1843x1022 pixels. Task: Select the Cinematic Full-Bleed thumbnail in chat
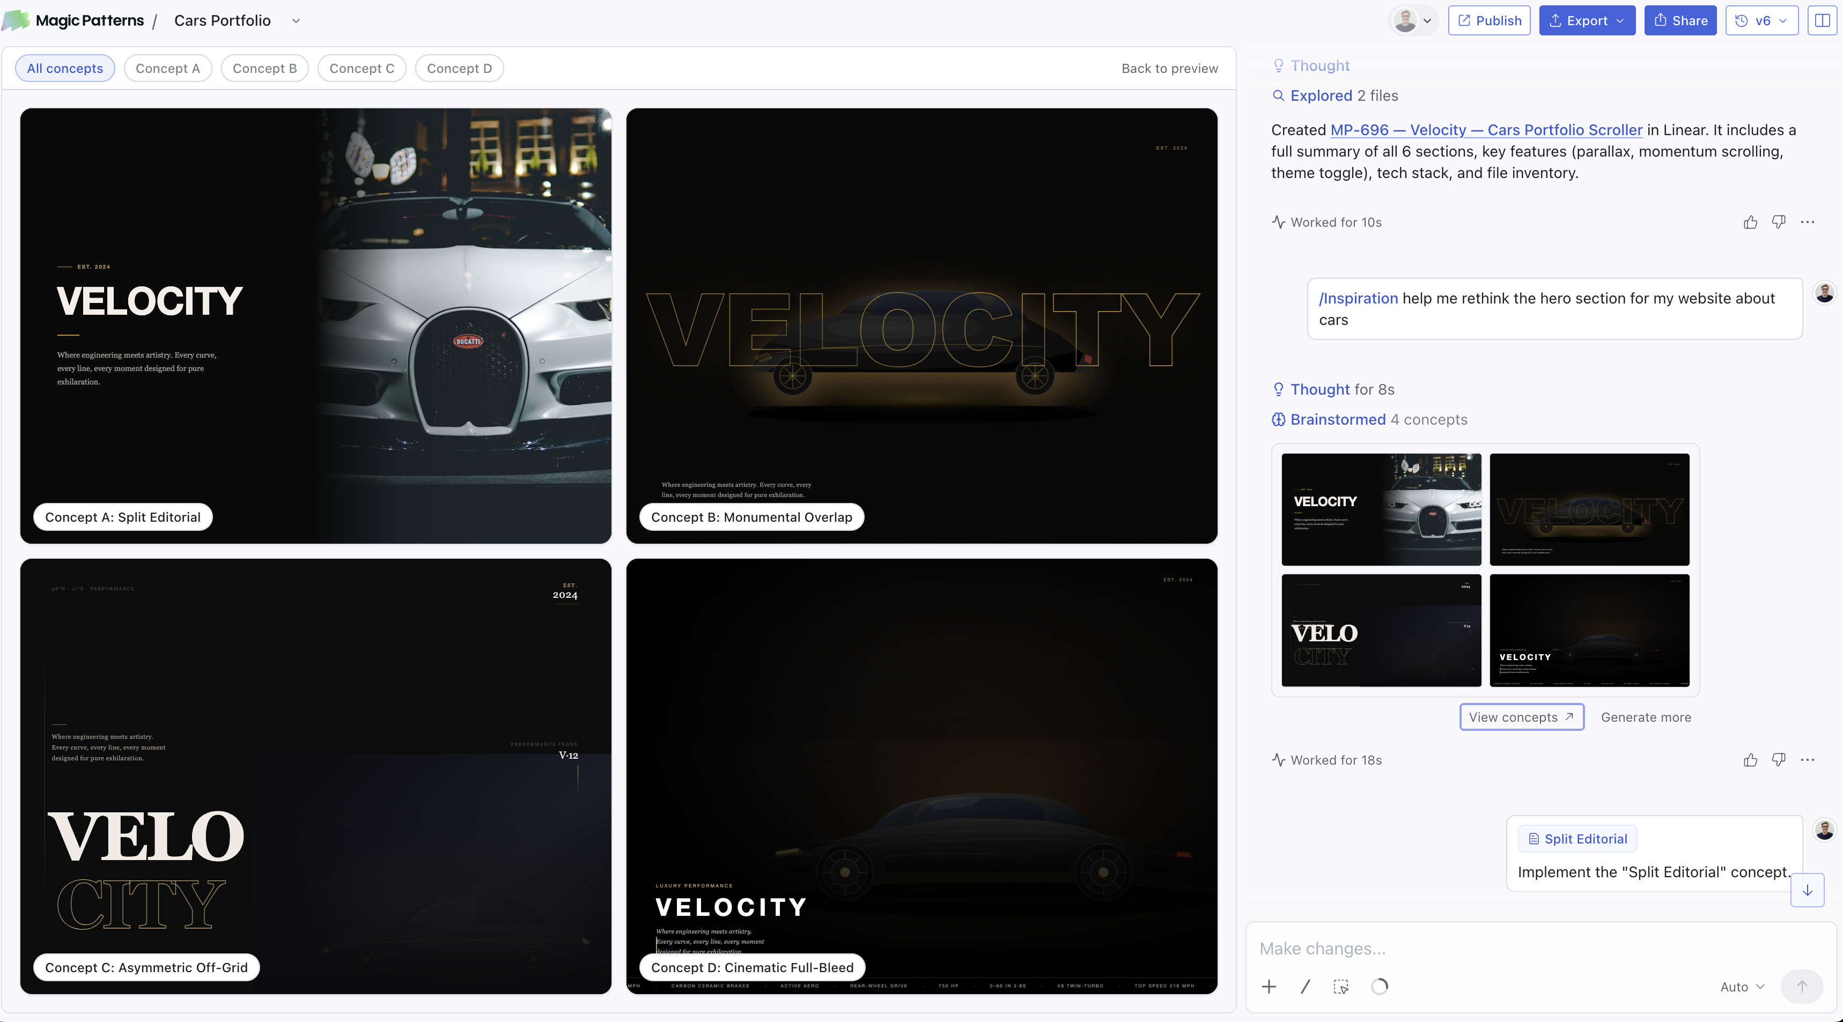(x=1589, y=630)
